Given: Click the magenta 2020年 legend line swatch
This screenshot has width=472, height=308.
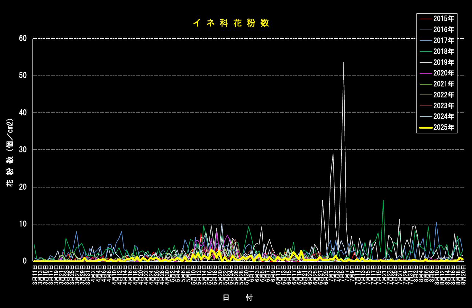Looking at the screenshot, I should [x=426, y=73].
